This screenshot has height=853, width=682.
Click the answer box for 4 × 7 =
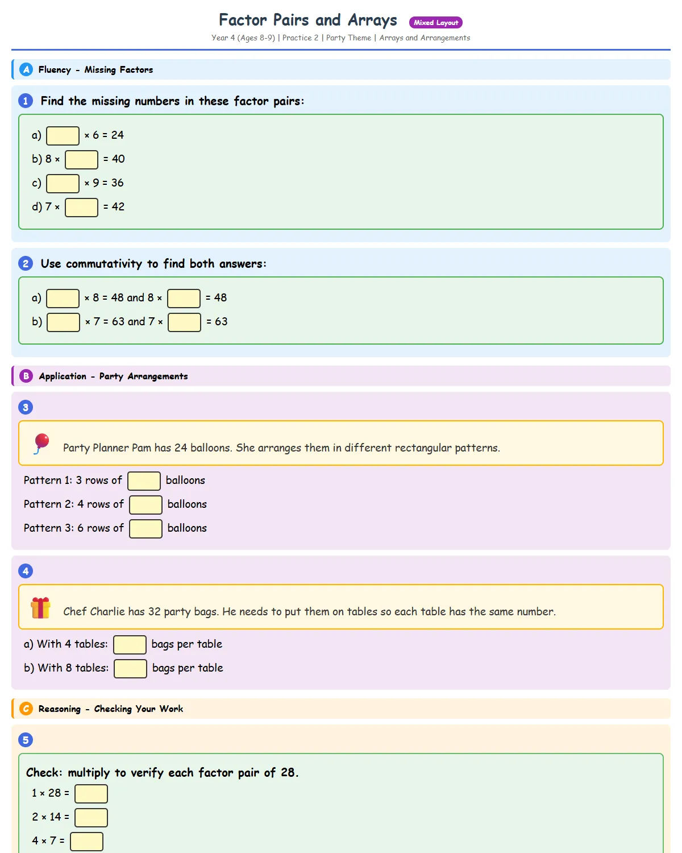coord(86,842)
